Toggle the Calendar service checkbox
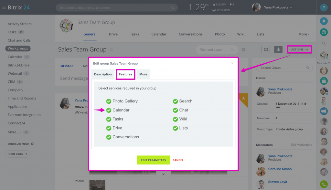Viewport: 331px width, 190px height. click(x=109, y=110)
